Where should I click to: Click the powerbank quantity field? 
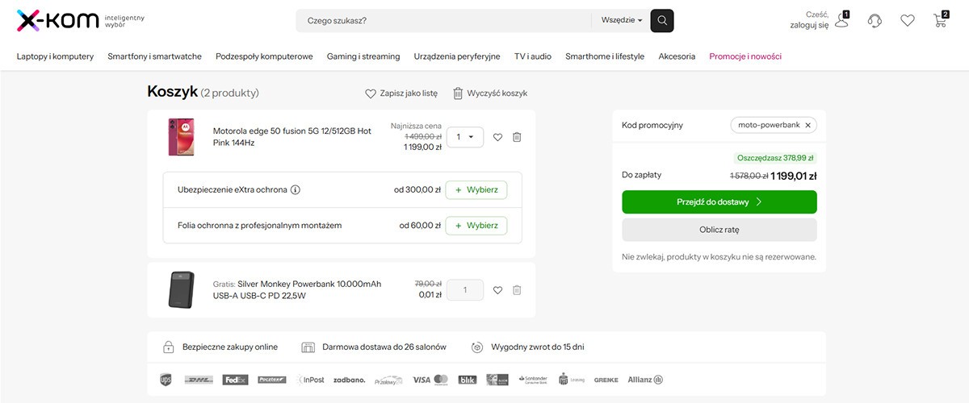[465, 290]
